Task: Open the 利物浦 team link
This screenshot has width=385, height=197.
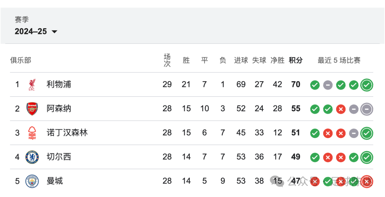Action: [x=59, y=84]
